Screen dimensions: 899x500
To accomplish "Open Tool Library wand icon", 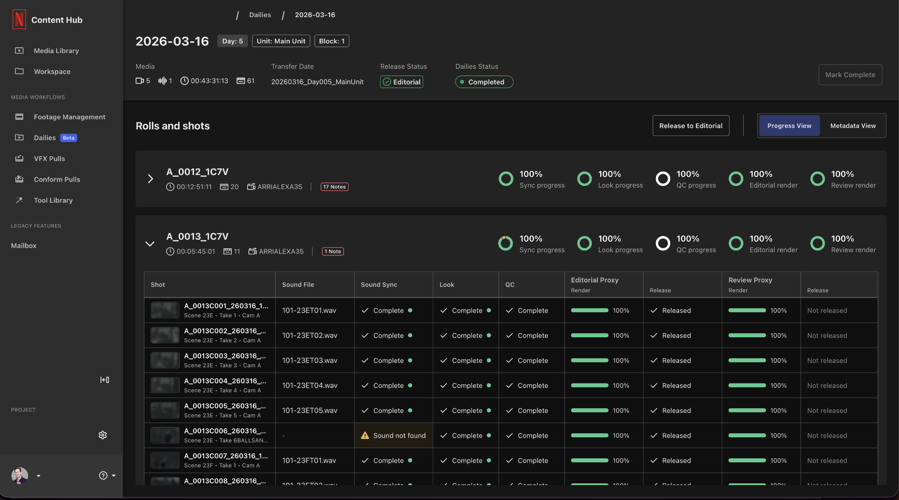I will (19, 200).
